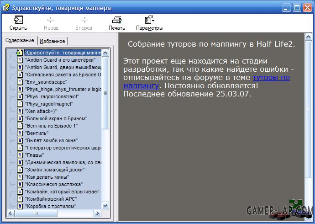
Task: Click content pane vertical scrollbar thumb
Action: point(309,109)
